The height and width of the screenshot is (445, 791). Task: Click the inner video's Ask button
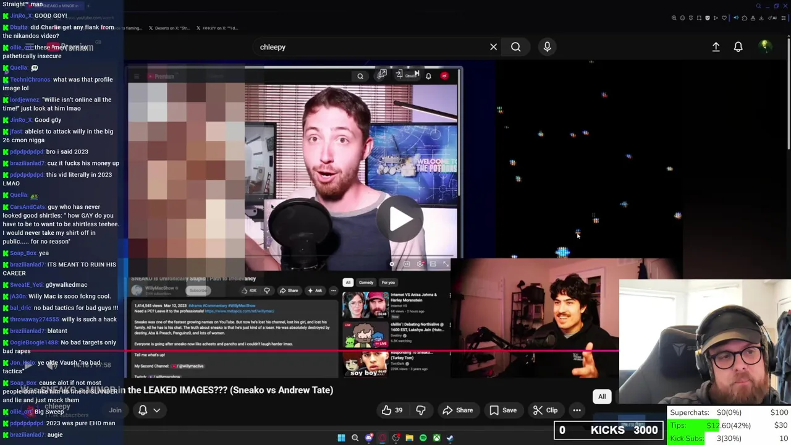(x=315, y=290)
